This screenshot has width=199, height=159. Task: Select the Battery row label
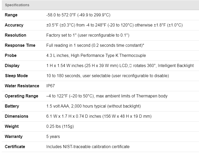pos(12,106)
